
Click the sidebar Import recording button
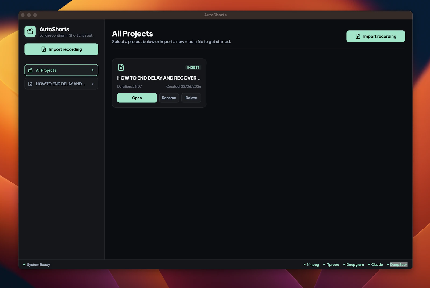point(61,49)
